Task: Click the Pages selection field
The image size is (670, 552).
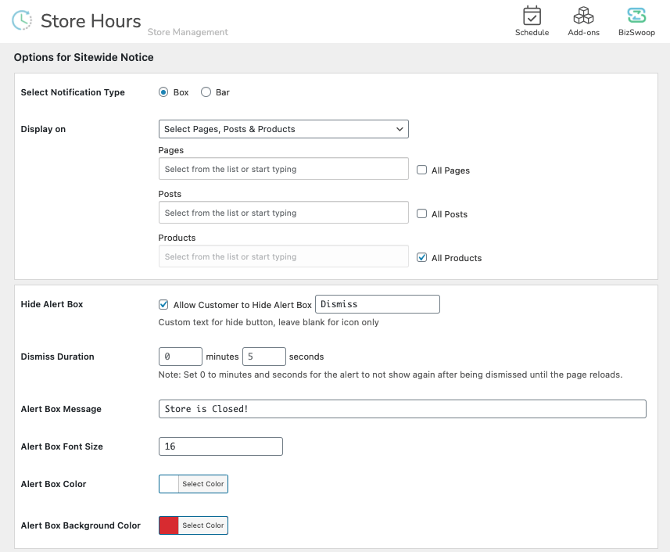Action: point(283,169)
